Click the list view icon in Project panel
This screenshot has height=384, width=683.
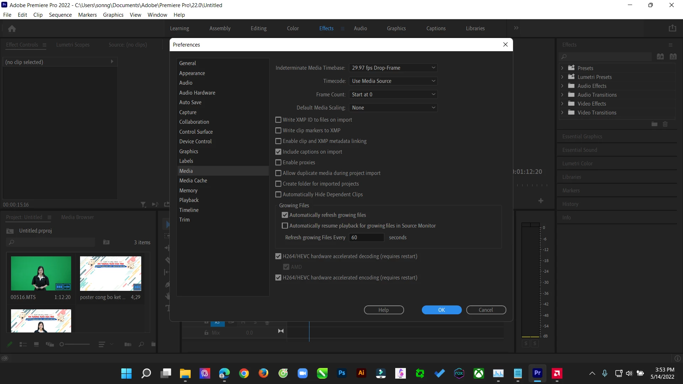tap(23, 344)
